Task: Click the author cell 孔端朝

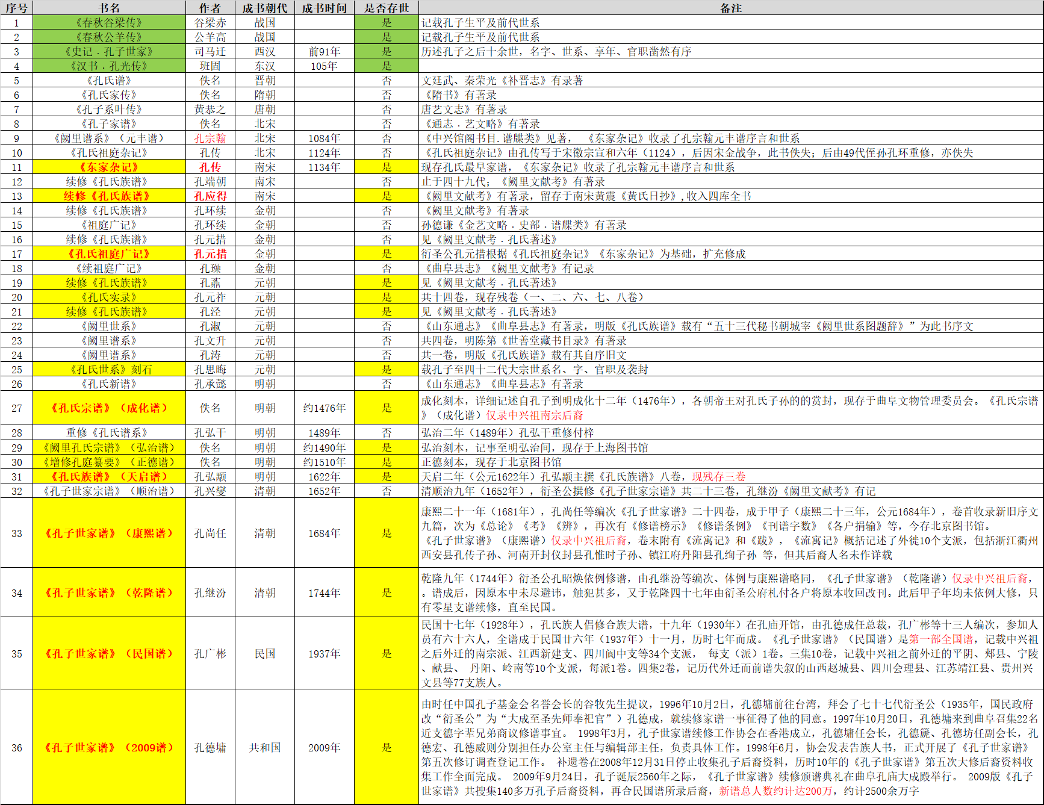Action: click(210, 182)
